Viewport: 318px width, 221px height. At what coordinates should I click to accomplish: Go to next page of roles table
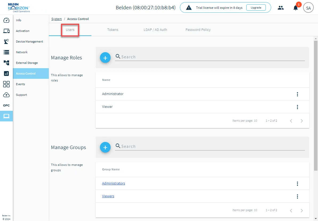[301, 121]
